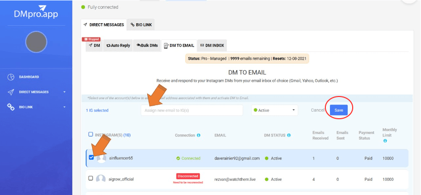
Task: Click the red Stopped badge
Action: click(91, 39)
